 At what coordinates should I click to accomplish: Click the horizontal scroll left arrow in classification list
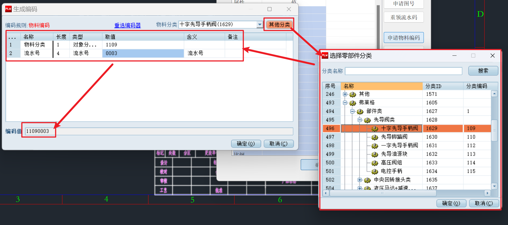tap(326, 193)
